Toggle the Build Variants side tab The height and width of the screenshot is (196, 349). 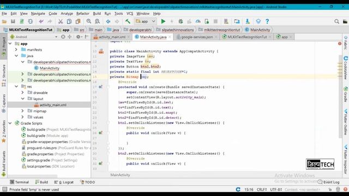[4, 163]
